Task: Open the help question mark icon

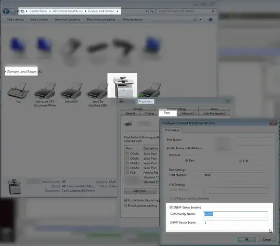Action: tap(211, 19)
